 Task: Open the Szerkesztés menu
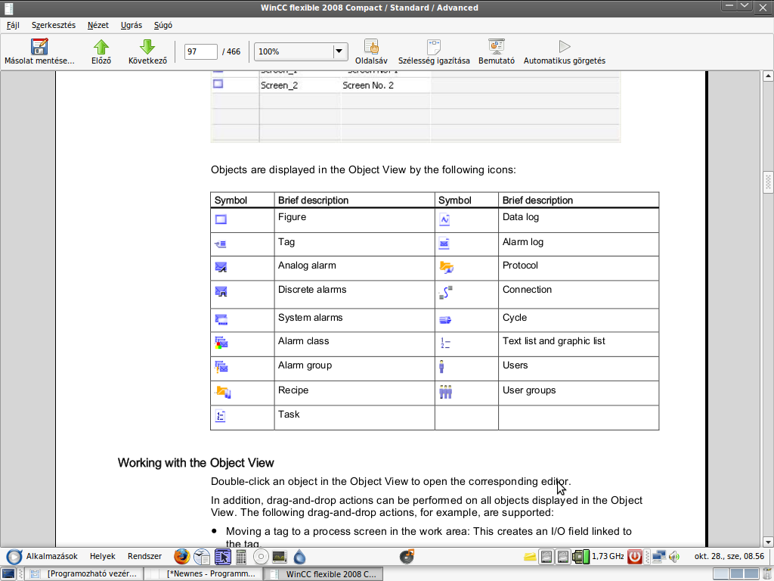click(x=54, y=25)
